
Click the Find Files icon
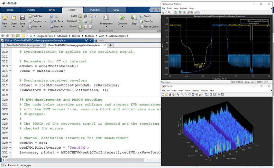(x=30, y=16)
